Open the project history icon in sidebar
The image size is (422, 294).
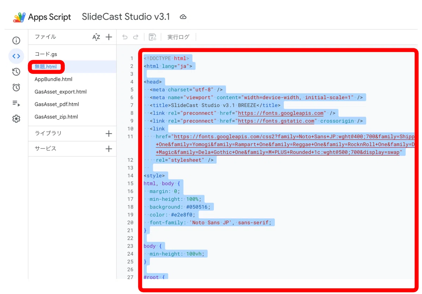coord(16,72)
